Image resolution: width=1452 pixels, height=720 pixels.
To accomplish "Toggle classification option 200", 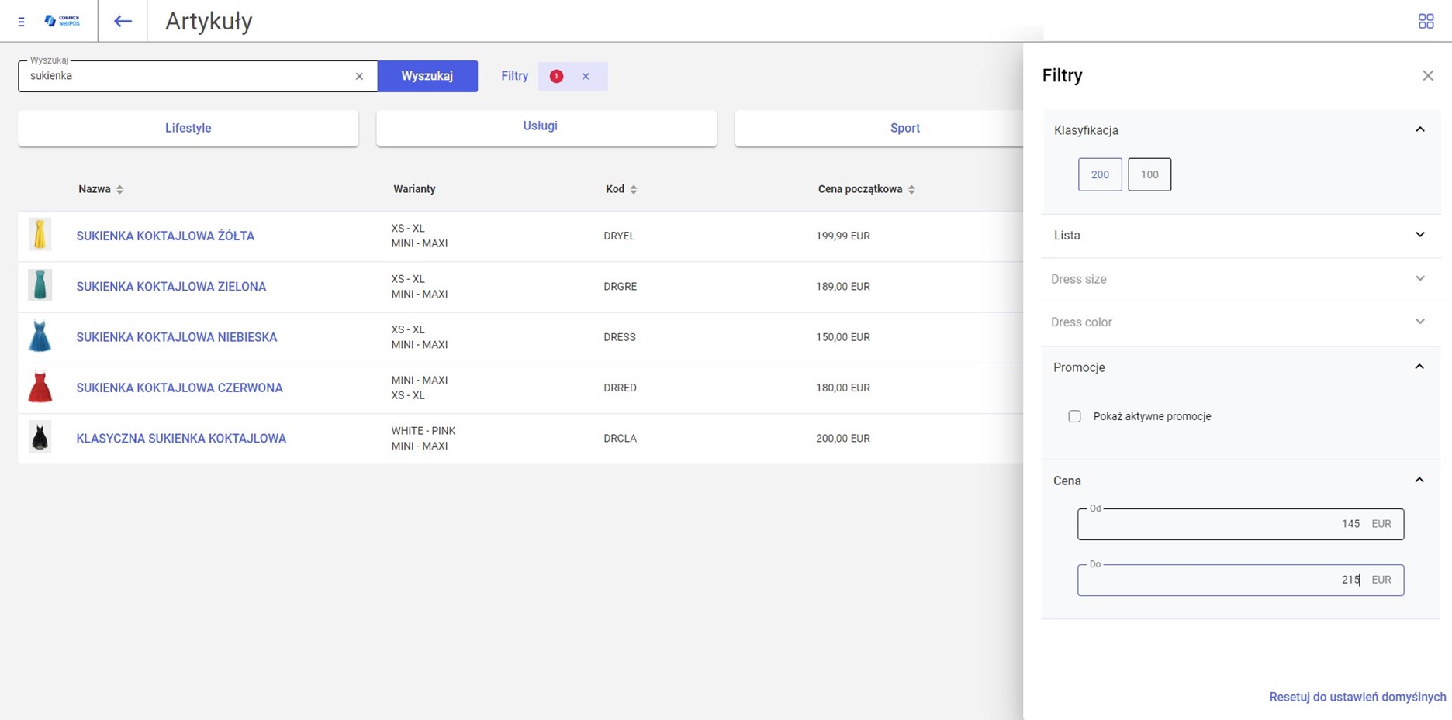I will pyautogui.click(x=1099, y=174).
